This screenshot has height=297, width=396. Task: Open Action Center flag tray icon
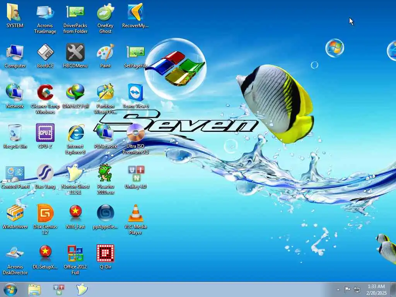coord(348,289)
